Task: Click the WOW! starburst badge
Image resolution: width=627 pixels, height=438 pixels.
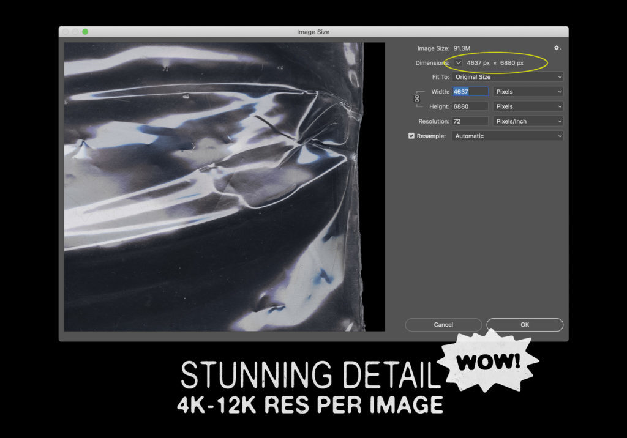Action: pos(488,361)
